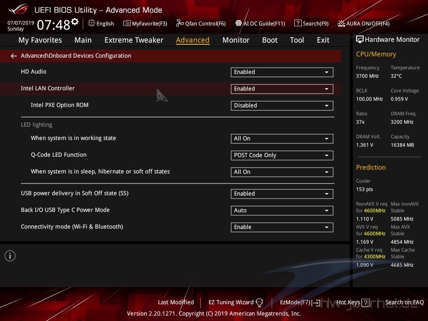Open the sleep/hibernate LED state dropdown
Image resolution: width=428 pixels, height=321 pixels.
[282, 172]
